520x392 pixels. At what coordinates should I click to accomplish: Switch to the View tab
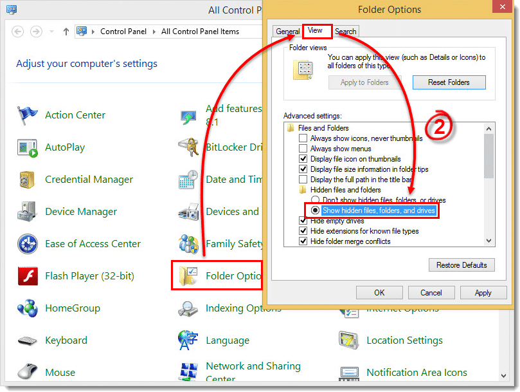tap(315, 30)
